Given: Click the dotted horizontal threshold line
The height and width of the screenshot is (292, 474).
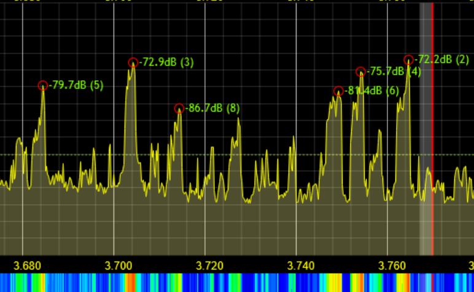Looking at the screenshot, I should (x=246, y=154).
